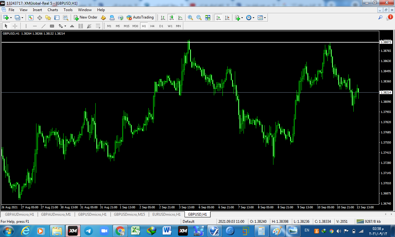The width and height of the screenshot is (395, 237).
Task: Open Telegram from the Windows taskbar
Action: [89, 231]
